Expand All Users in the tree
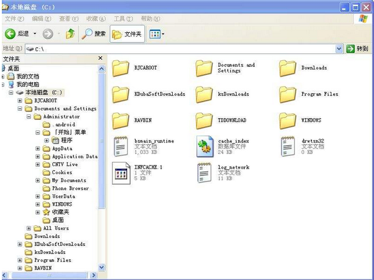The height and width of the screenshot is (280, 374). [29, 228]
